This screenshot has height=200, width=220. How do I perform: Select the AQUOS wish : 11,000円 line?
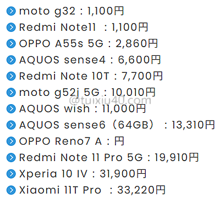pyautogui.click(x=82, y=108)
